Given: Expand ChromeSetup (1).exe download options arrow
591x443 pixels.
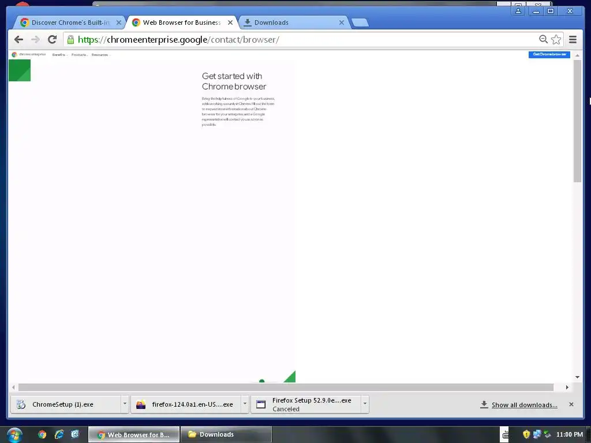Looking at the screenshot, I should click(125, 404).
